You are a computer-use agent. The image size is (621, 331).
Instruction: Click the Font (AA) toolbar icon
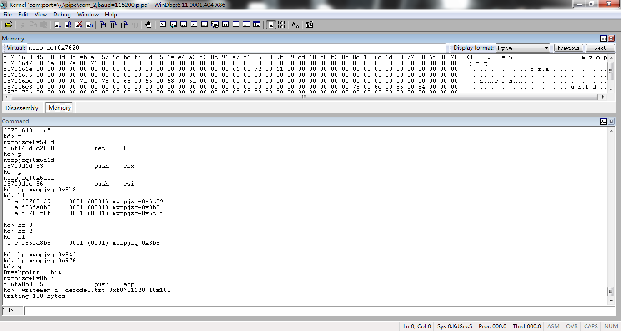click(295, 25)
